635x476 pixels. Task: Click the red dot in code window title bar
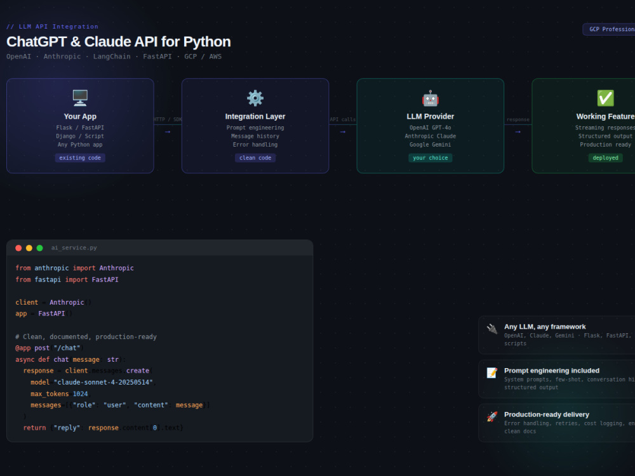click(x=18, y=248)
